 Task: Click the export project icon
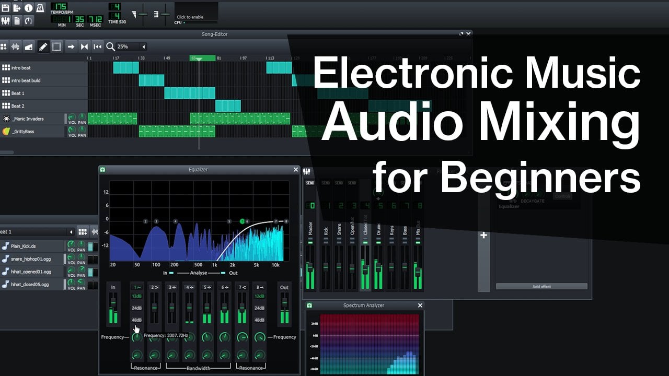coord(17,8)
